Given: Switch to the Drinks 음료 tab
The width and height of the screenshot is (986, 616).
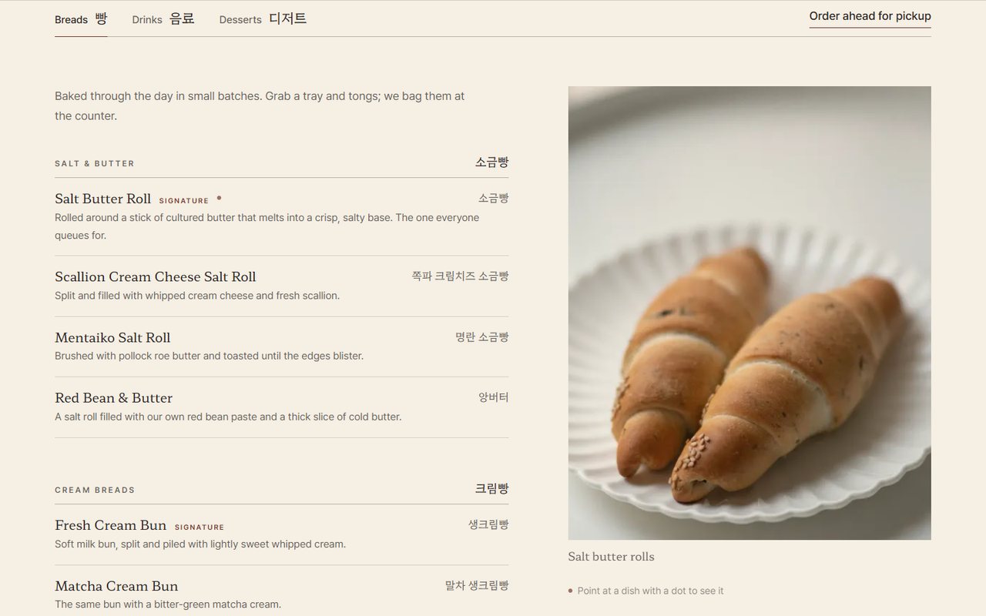Looking at the screenshot, I should click(x=163, y=19).
